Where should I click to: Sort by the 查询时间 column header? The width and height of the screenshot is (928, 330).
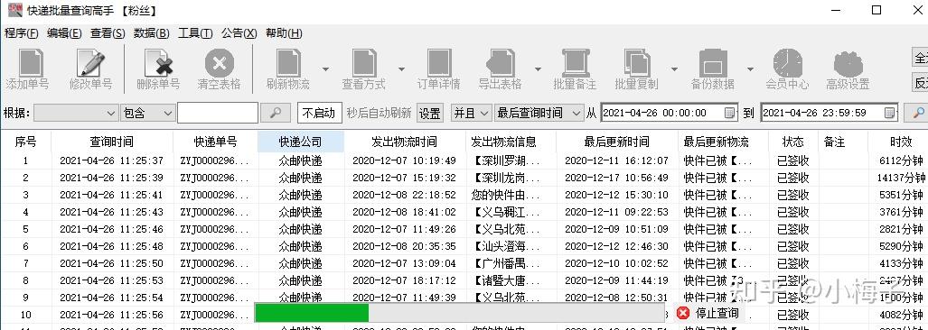pyautogui.click(x=112, y=142)
